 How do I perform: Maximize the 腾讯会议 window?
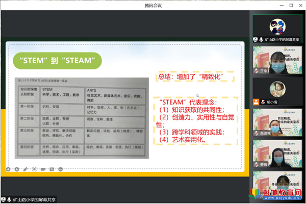click(x=291, y=6)
